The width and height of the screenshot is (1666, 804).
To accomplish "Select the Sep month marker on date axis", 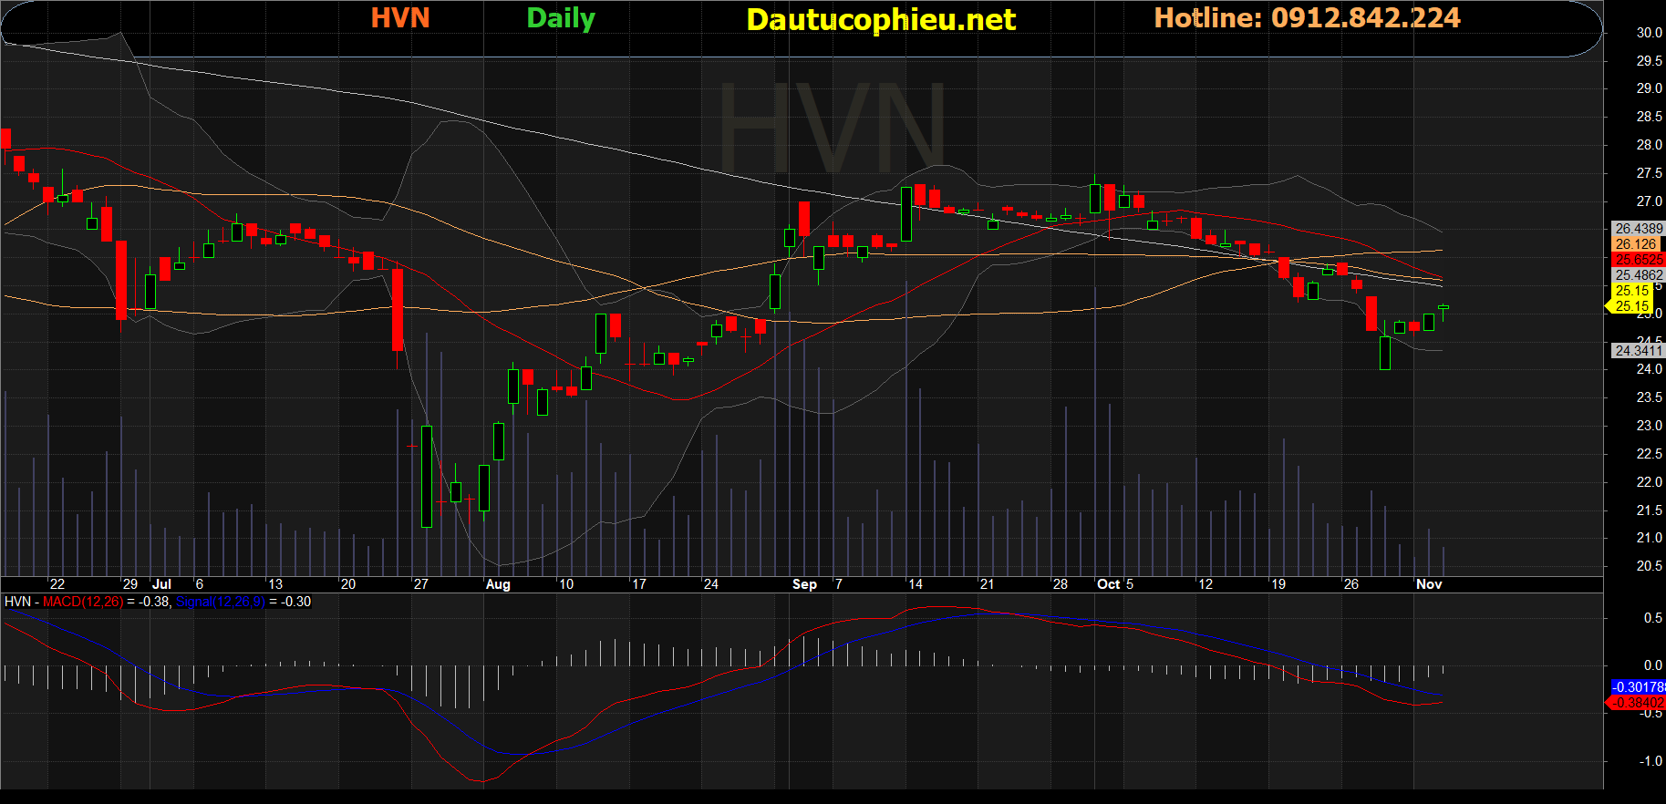I will click(x=804, y=584).
